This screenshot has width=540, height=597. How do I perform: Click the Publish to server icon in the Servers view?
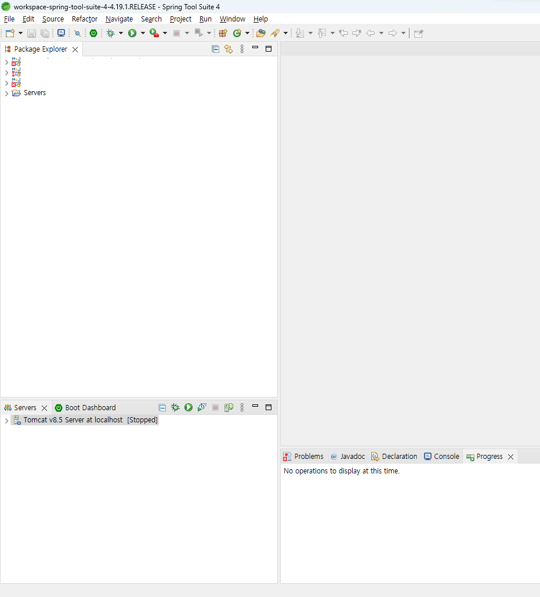tap(229, 407)
